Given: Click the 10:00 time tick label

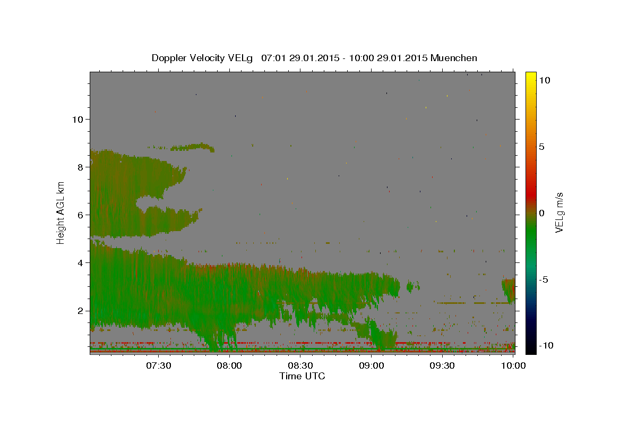Looking at the screenshot, I should [x=513, y=365].
